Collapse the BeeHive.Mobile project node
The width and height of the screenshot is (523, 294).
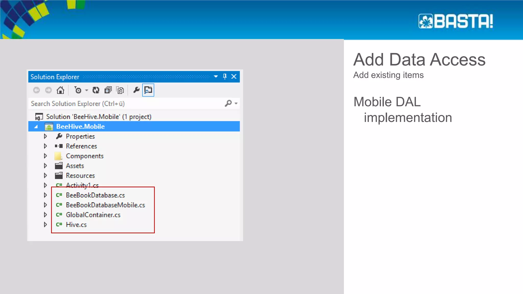click(x=36, y=127)
